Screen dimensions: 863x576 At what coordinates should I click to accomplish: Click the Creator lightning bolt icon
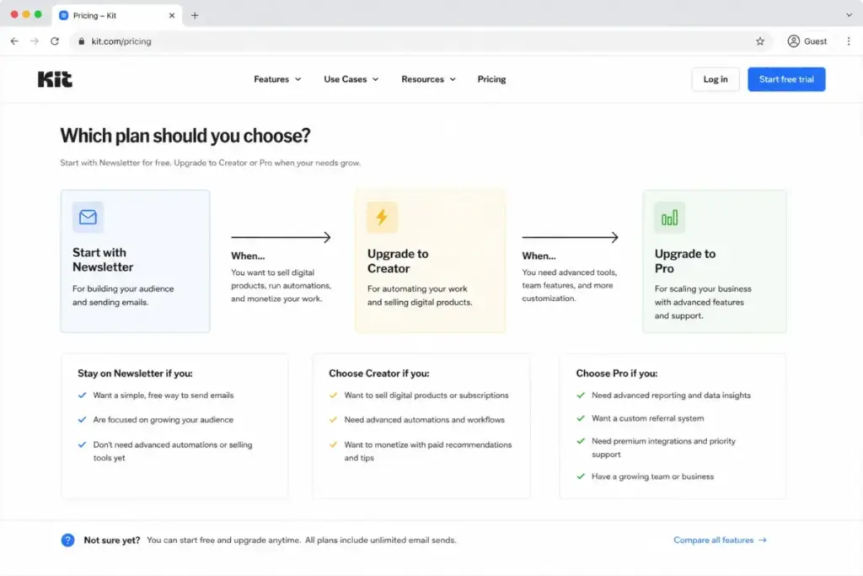(382, 217)
